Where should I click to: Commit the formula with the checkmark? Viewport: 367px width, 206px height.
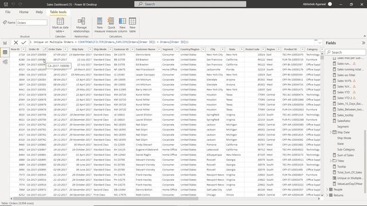[x=24, y=42]
